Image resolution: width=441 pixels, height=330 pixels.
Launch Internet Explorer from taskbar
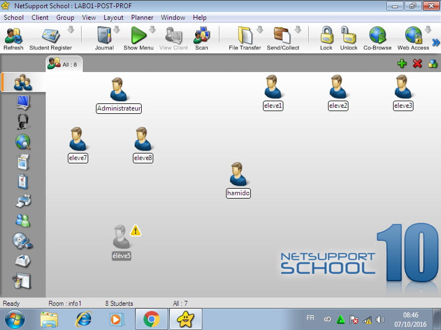tap(84, 320)
